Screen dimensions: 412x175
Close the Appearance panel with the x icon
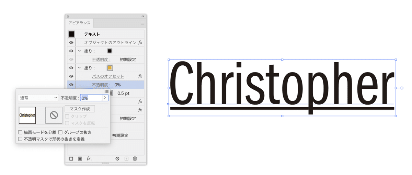tap(68, 16)
